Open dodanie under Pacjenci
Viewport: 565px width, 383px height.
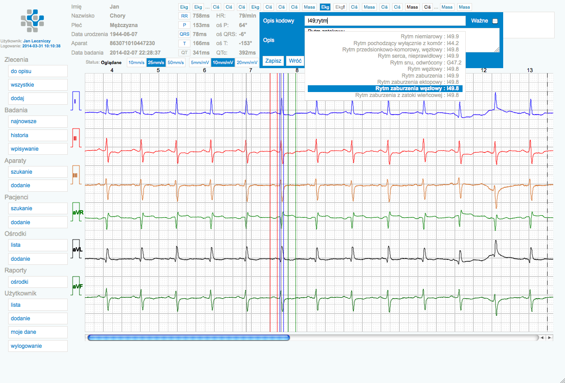[38, 222]
